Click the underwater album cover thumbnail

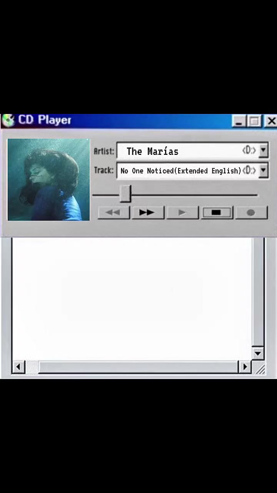coord(48,179)
